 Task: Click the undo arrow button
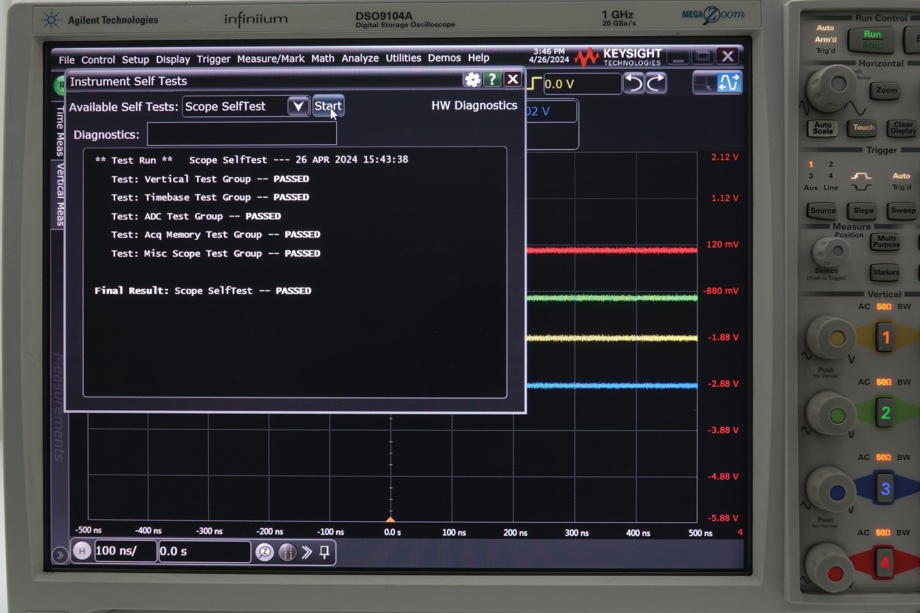[634, 83]
